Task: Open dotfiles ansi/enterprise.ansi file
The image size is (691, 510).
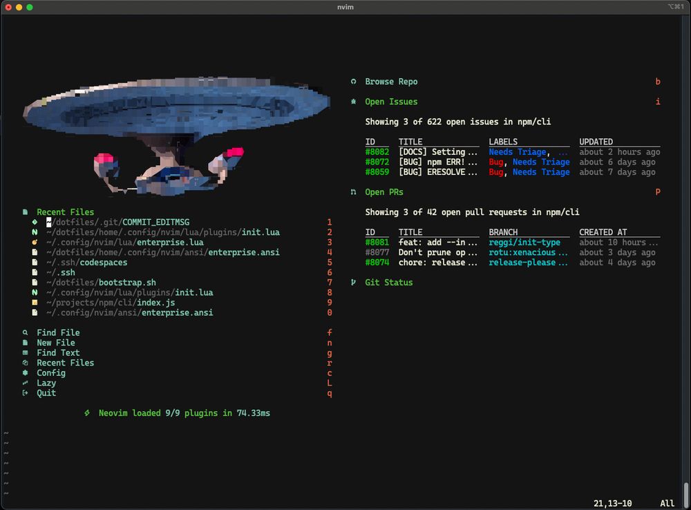Action: pyautogui.click(x=162, y=252)
